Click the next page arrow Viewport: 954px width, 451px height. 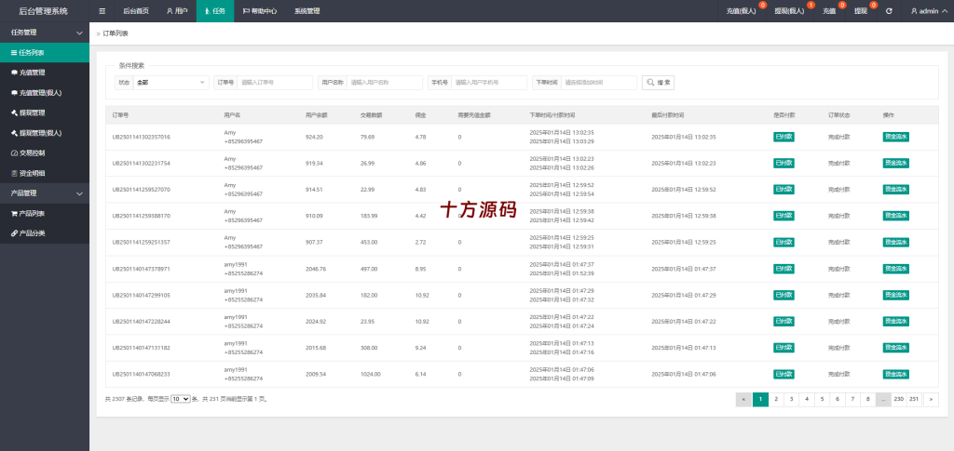click(931, 400)
